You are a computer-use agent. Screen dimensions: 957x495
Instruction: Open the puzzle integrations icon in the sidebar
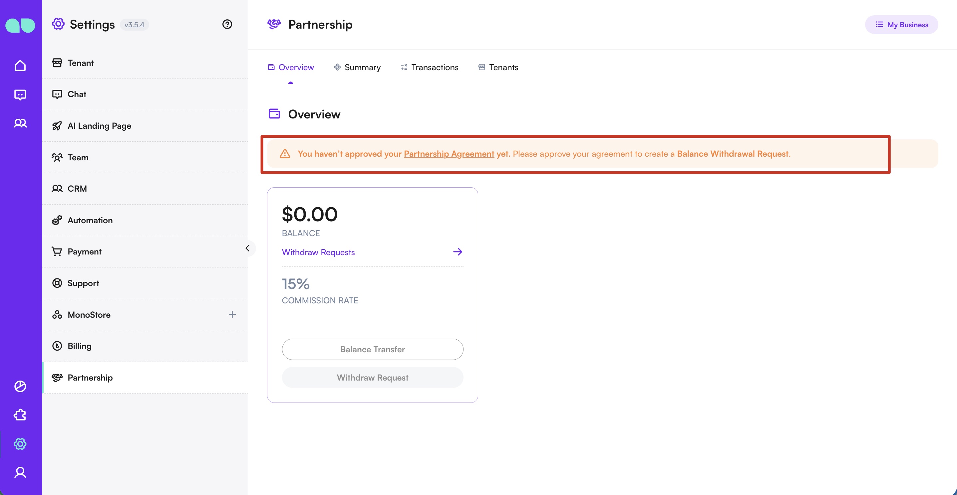(x=20, y=414)
